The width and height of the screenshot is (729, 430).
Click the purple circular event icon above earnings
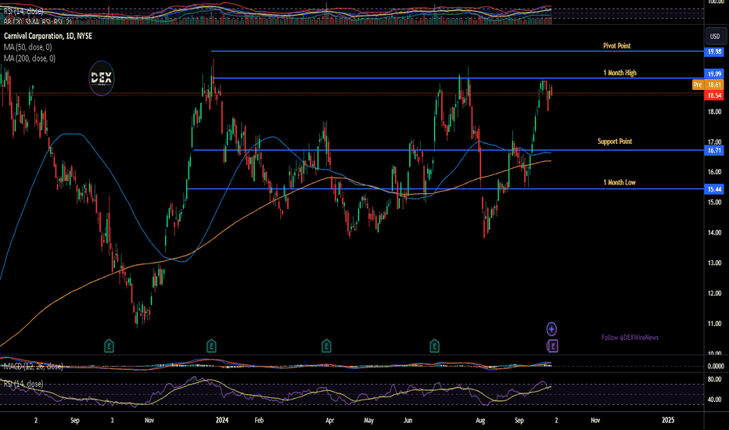coord(551,329)
